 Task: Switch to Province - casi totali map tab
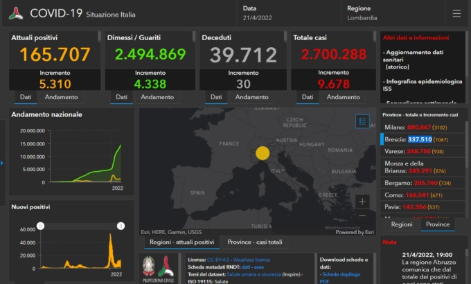coord(255,242)
